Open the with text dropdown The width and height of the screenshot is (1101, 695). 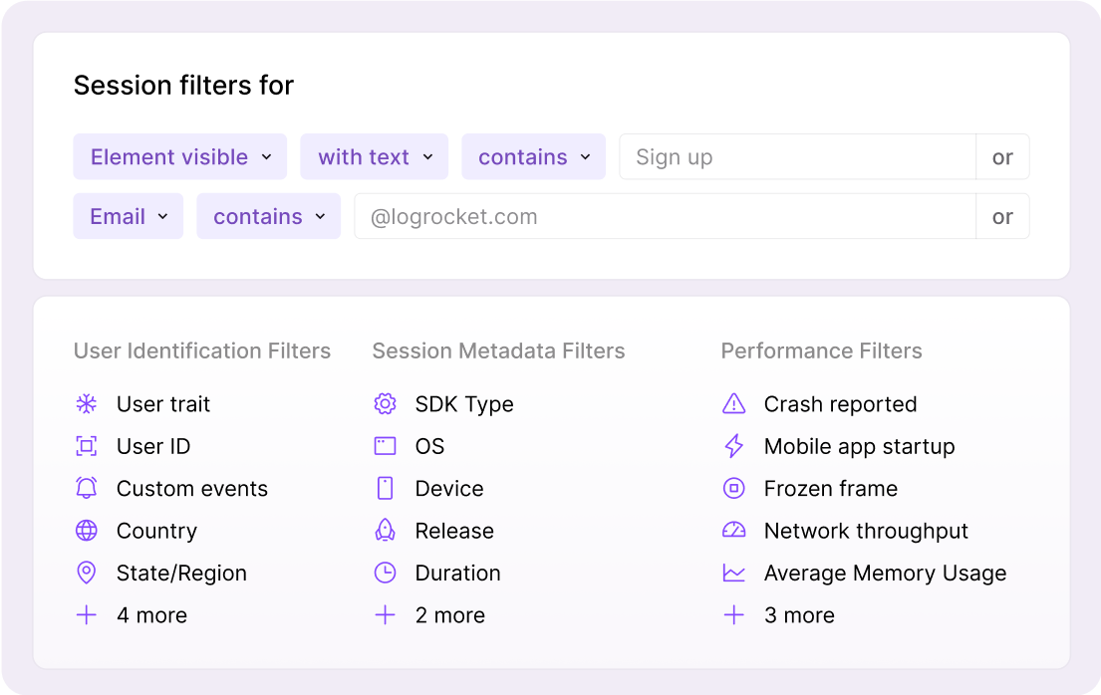375,157
